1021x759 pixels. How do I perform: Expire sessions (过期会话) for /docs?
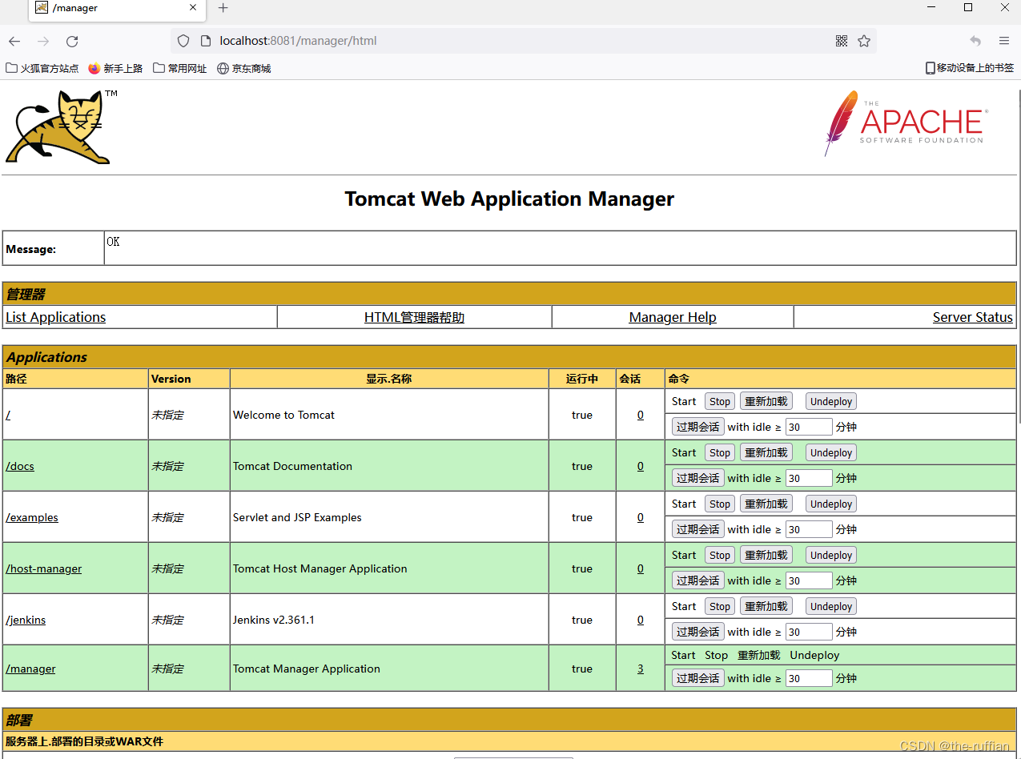pyautogui.click(x=698, y=478)
